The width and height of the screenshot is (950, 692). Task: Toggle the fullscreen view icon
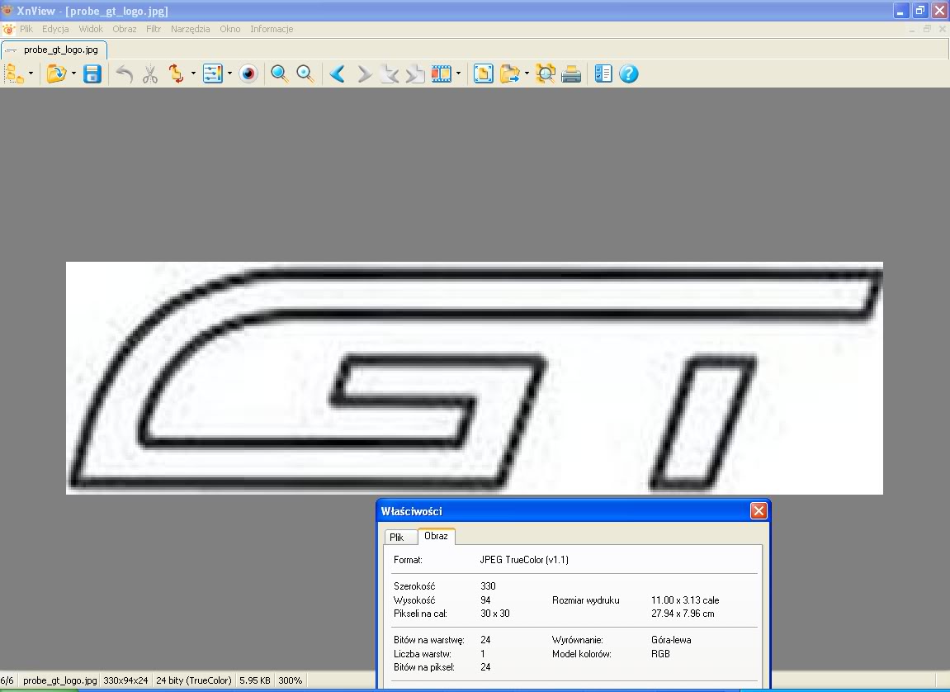tap(484, 74)
